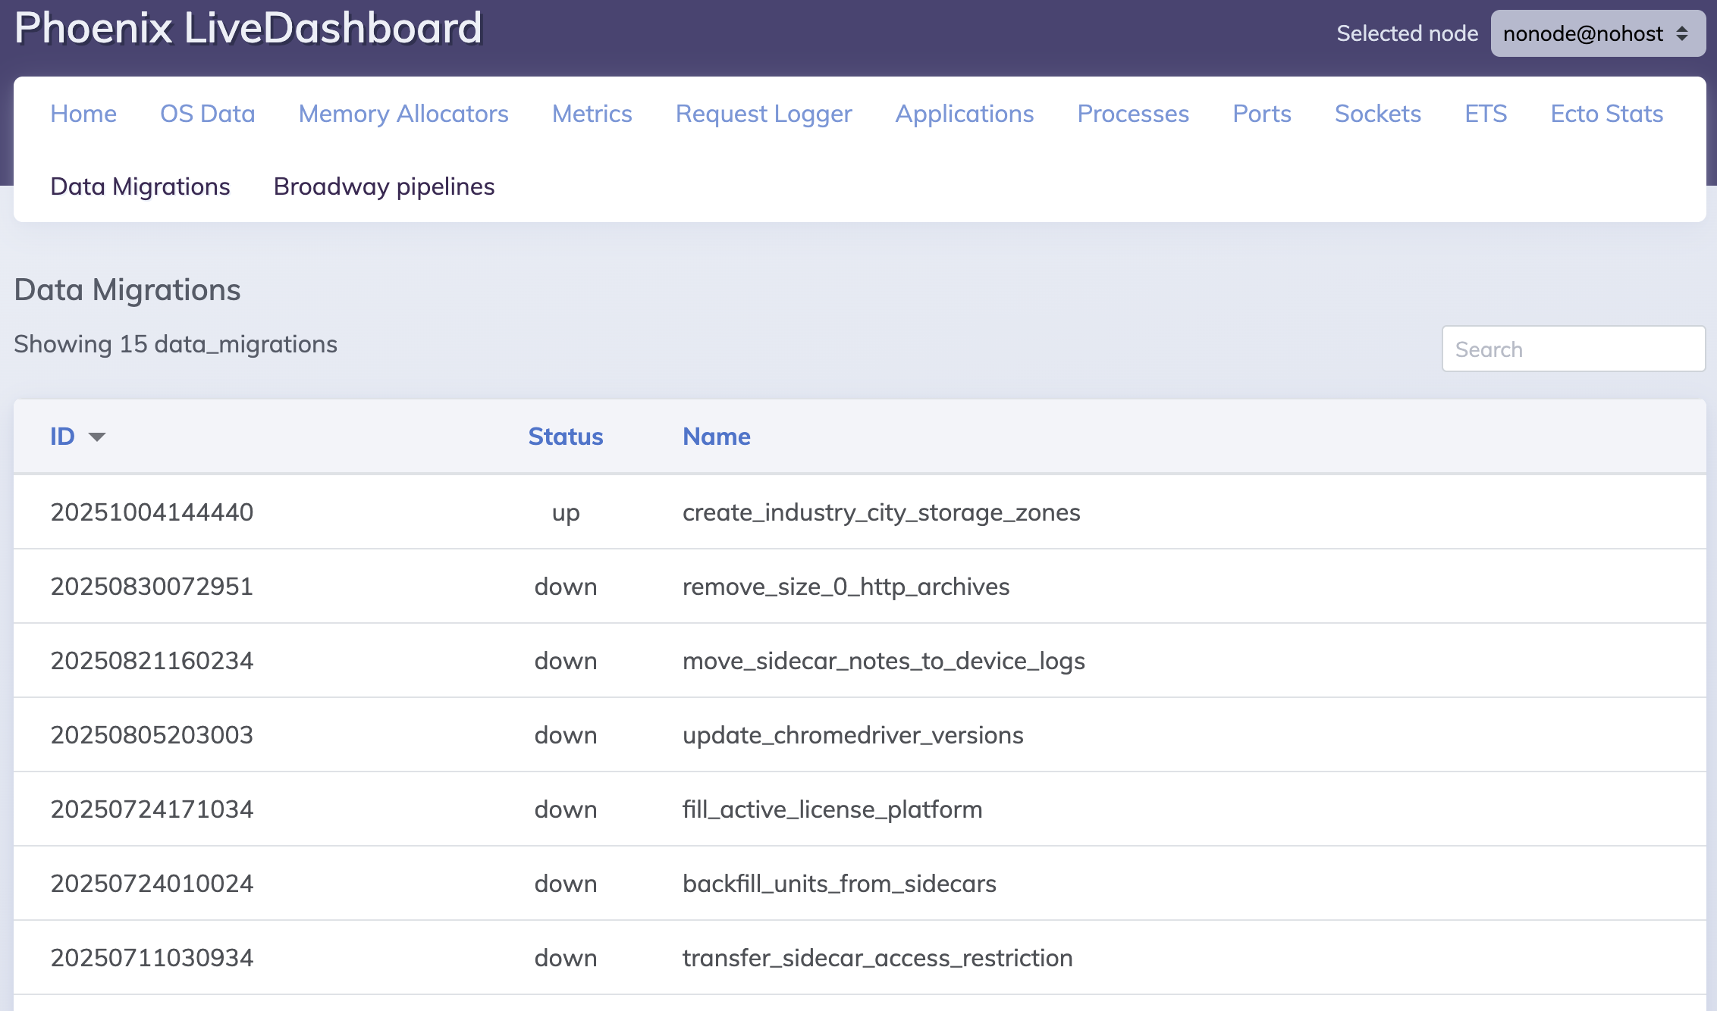Viewport: 1717px width, 1011px height.
Task: Open the Broadway pipelines page
Action: (x=384, y=186)
